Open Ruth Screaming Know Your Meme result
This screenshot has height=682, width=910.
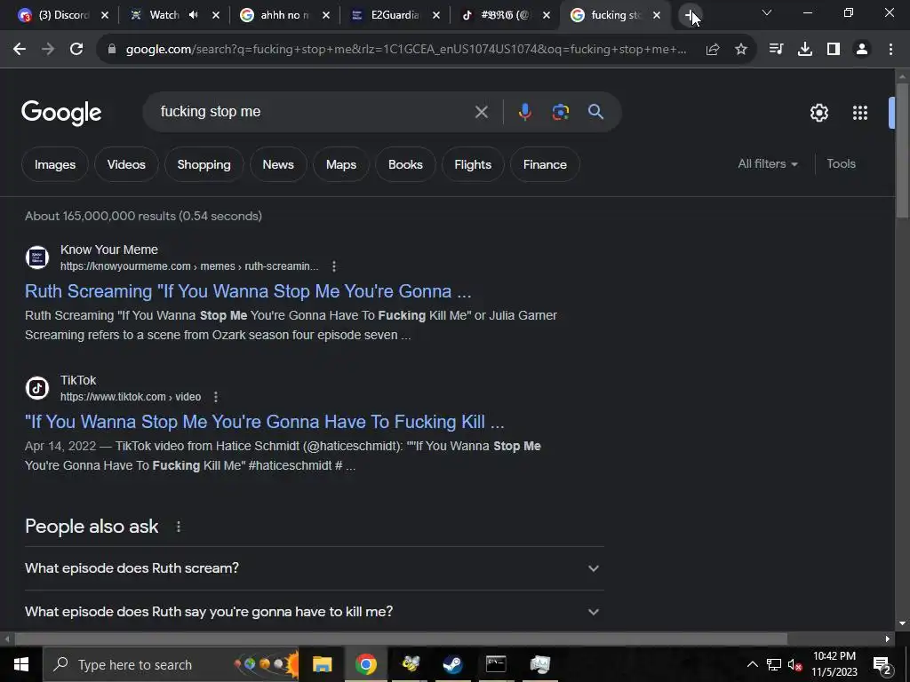[x=248, y=291]
